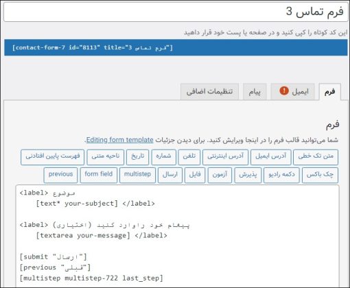This screenshot has width=350, height=288.
Task: Click the previous tag button
Action: pyautogui.click(x=60, y=175)
